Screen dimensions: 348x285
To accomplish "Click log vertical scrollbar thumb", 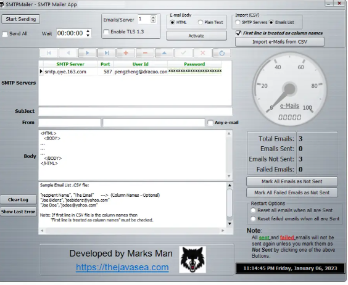I will 230,203.
